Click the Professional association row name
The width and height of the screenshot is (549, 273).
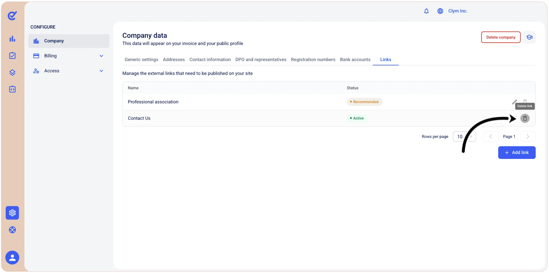[153, 102]
